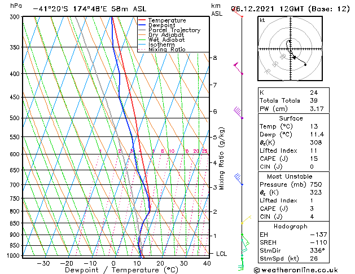355x274 pixels.
Task: Click the 700 hPa pressure label
Action: pyautogui.click(x=16, y=185)
